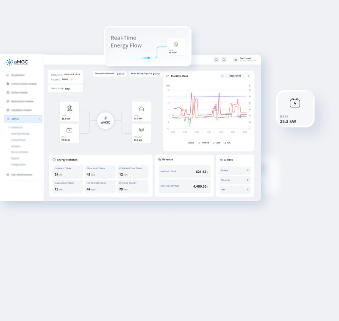
Task: Click the Grid pylon icon in energy flow
Action: pyautogui.click(x=69, y=108)
